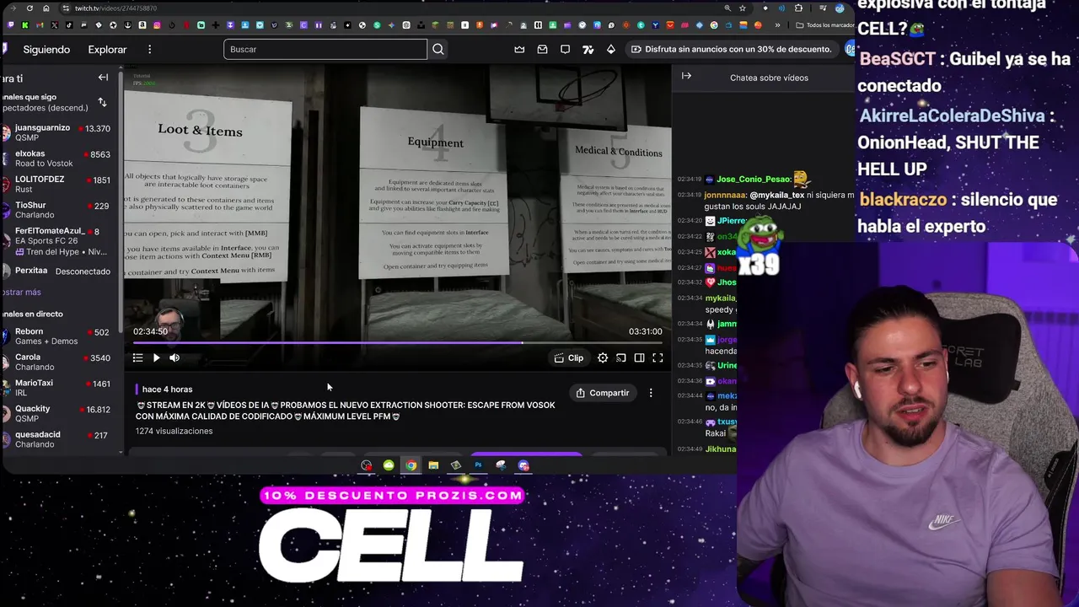Open the whispers chat bubble icon
This screenshot has width=1079, height=607.
click(566, 50)
